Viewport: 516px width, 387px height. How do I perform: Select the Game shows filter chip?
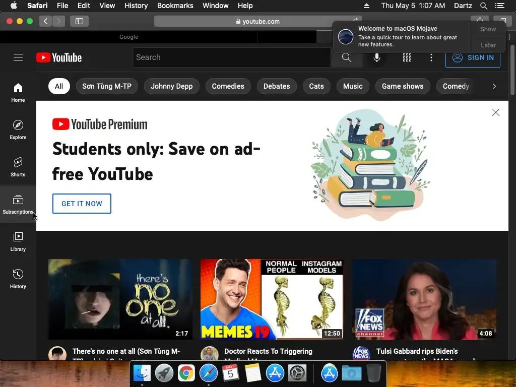pos(403,86)
